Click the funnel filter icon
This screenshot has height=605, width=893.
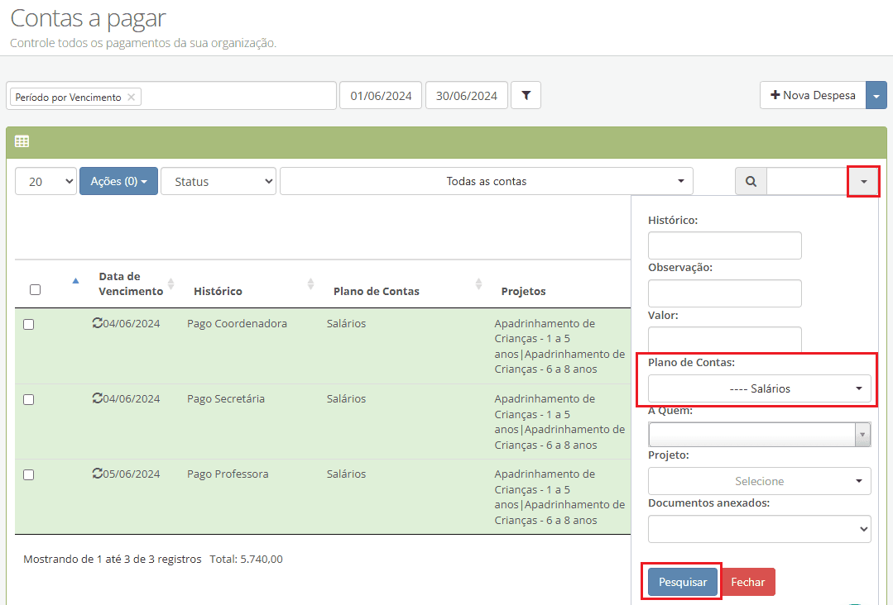click(526, 96)
